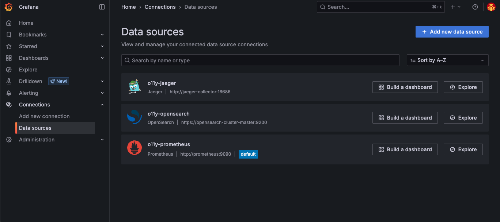
Task: Click the grid icon in o11y-opensearch Build a dashboard
Action: click(381, 118)
